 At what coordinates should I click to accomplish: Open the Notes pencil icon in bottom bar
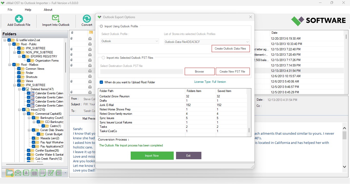(51, 173)
